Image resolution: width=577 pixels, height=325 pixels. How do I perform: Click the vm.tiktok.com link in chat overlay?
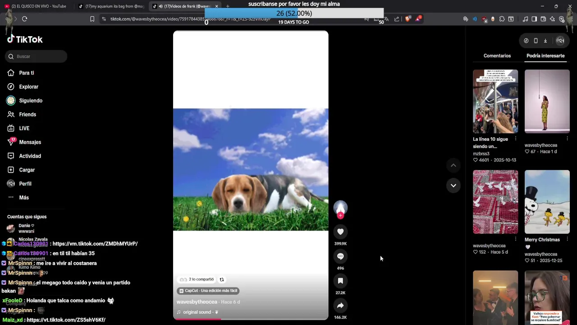tap(95, 244)
